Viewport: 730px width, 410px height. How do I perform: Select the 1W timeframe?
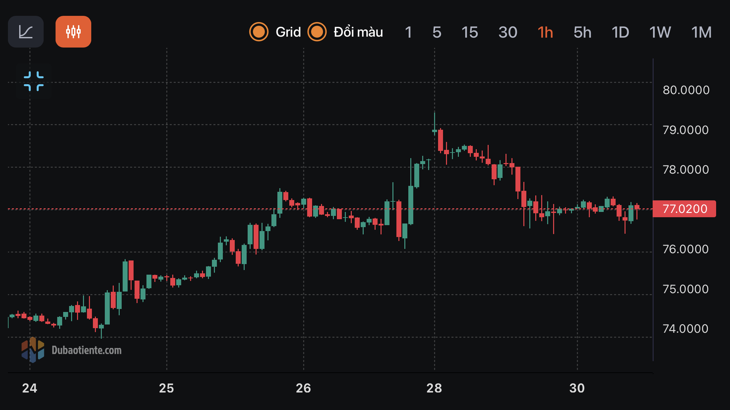click(x=660, y=32)
